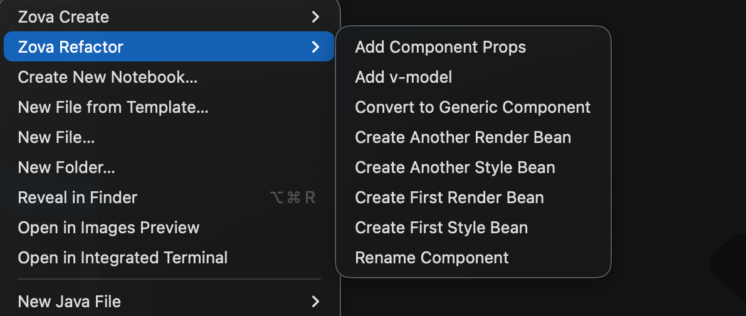Pick Create First Render Bean
The width and height of the screenshot is (746, 316).
449,197
